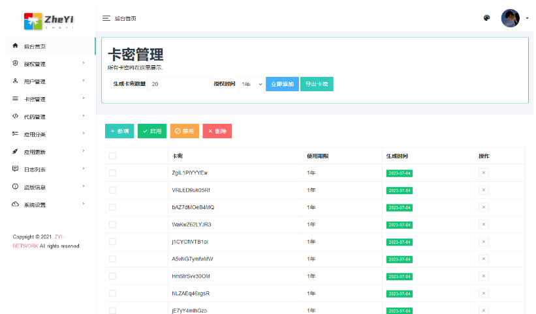
Task: Check the box for card VRLED9uk05Rf
Action: tap(112, 190)
